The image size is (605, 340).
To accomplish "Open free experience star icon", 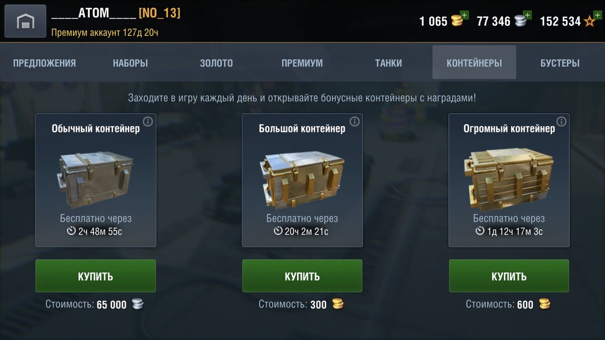I will pos(589,21).
